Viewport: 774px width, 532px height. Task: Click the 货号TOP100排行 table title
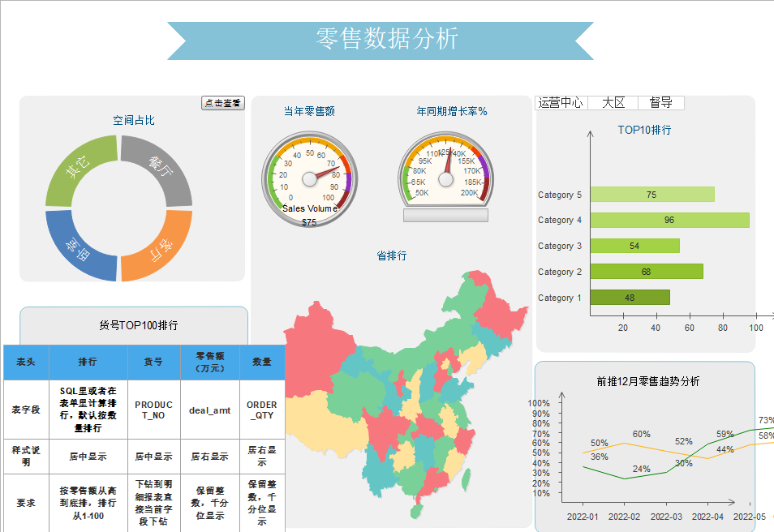click(x=138, y=325)
